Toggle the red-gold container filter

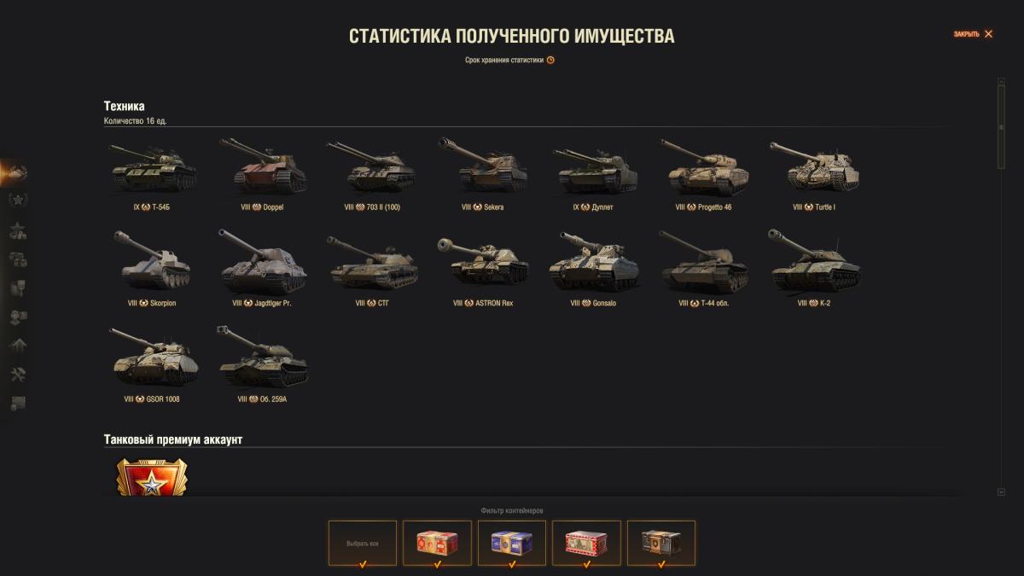(437, 543)
